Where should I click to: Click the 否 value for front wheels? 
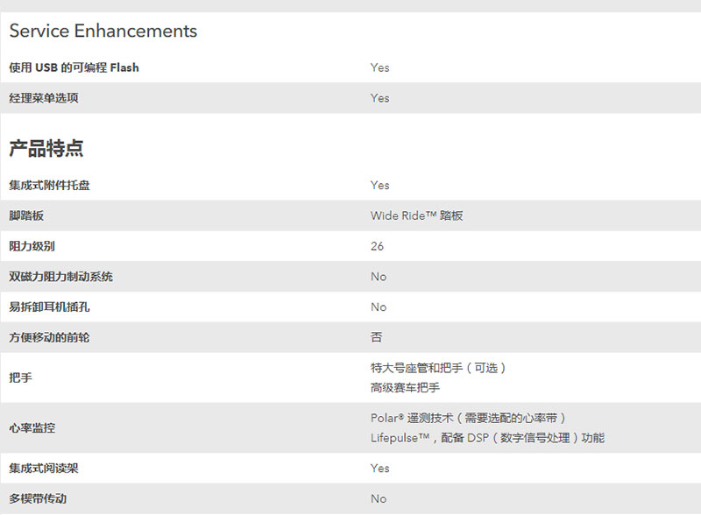(377, 336)
